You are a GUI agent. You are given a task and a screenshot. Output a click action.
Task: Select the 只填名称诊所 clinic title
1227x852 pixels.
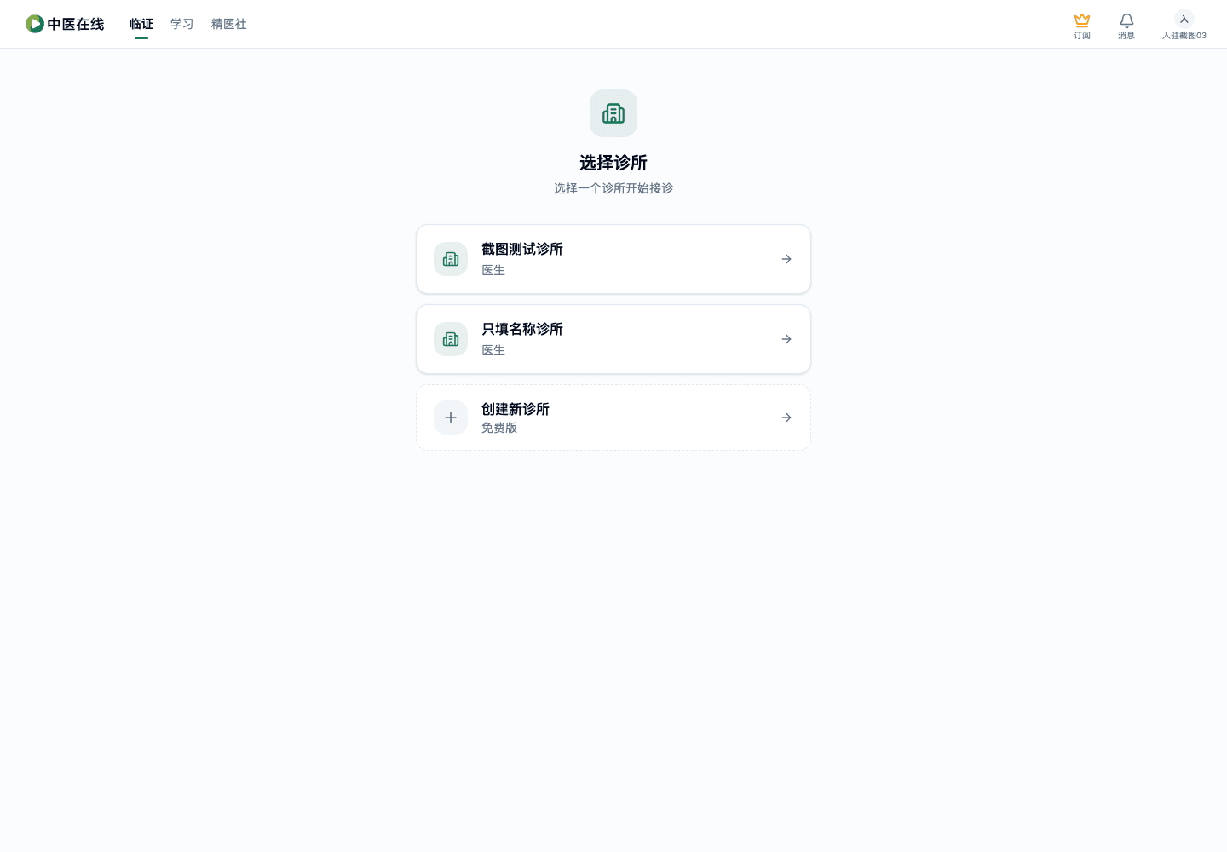(x=522, y=329)
